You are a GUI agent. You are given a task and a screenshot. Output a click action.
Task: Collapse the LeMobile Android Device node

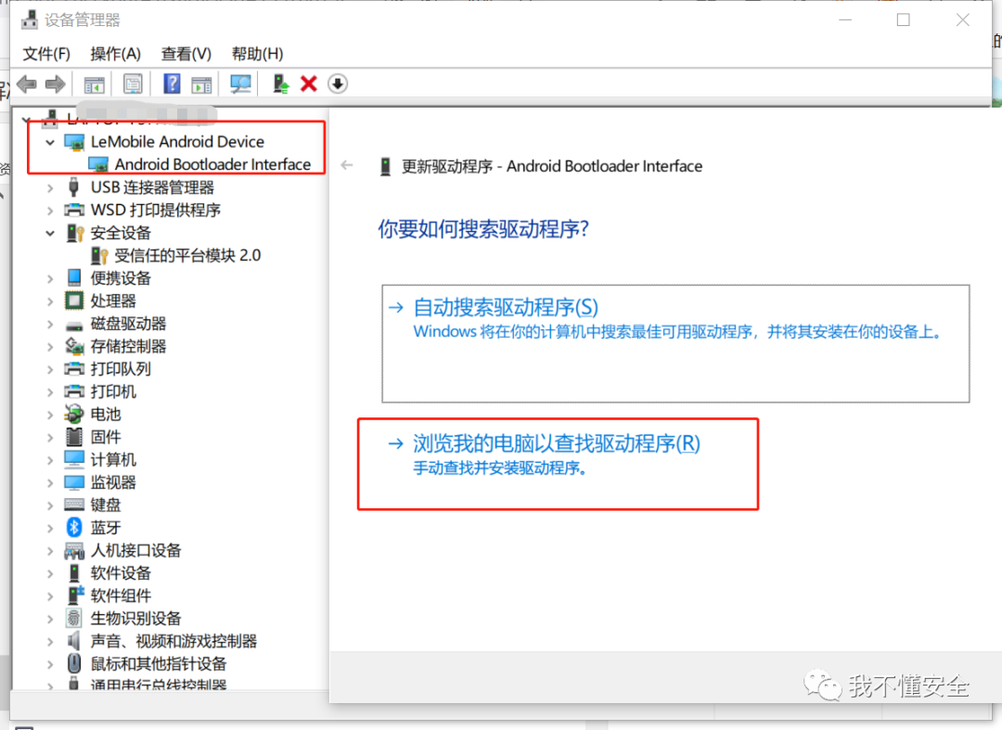tap(50, 142)
